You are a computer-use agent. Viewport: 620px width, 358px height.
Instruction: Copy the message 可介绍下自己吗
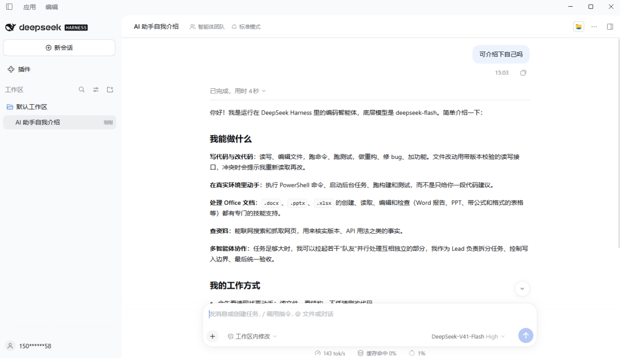click(x=523, y=73)
